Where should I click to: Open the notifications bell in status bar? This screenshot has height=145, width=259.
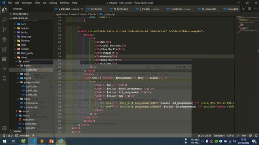point(256,136)
